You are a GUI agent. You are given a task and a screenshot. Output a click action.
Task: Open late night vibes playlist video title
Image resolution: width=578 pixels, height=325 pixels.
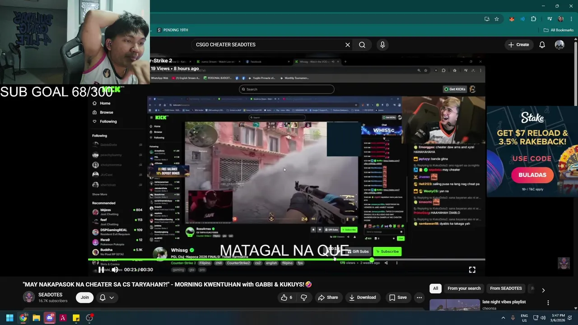coord(504,302)
